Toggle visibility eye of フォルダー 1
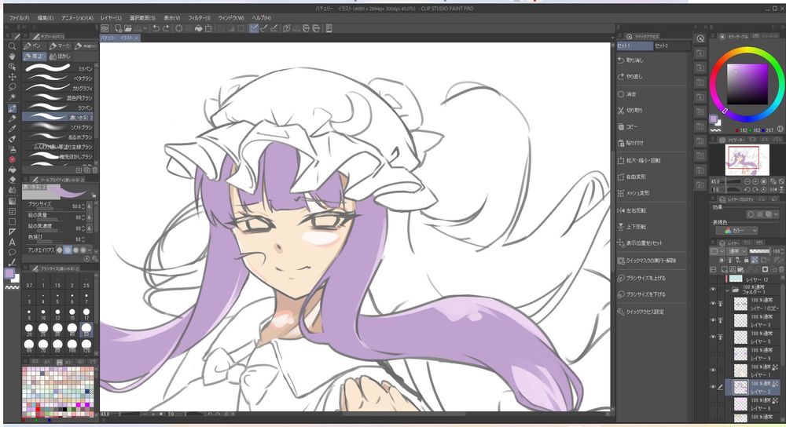The image size is (786, 427). tap(714, 290)
